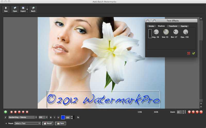
Task: Click the Blur: 27 knob
Action: tap(176, 32)
